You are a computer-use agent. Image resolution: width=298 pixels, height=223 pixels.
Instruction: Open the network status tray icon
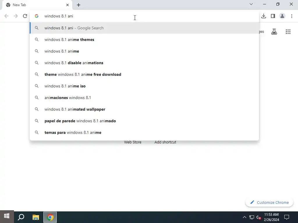pyautogui.click(x=252, y=217)
